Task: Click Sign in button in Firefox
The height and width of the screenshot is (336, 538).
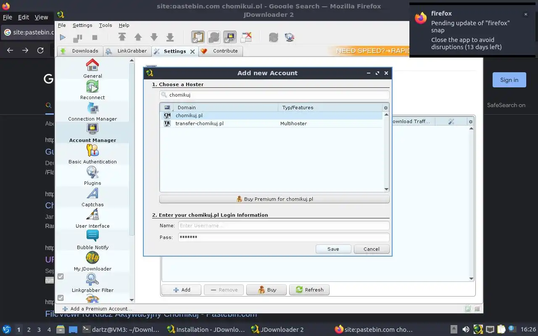Action: (509, 80)
